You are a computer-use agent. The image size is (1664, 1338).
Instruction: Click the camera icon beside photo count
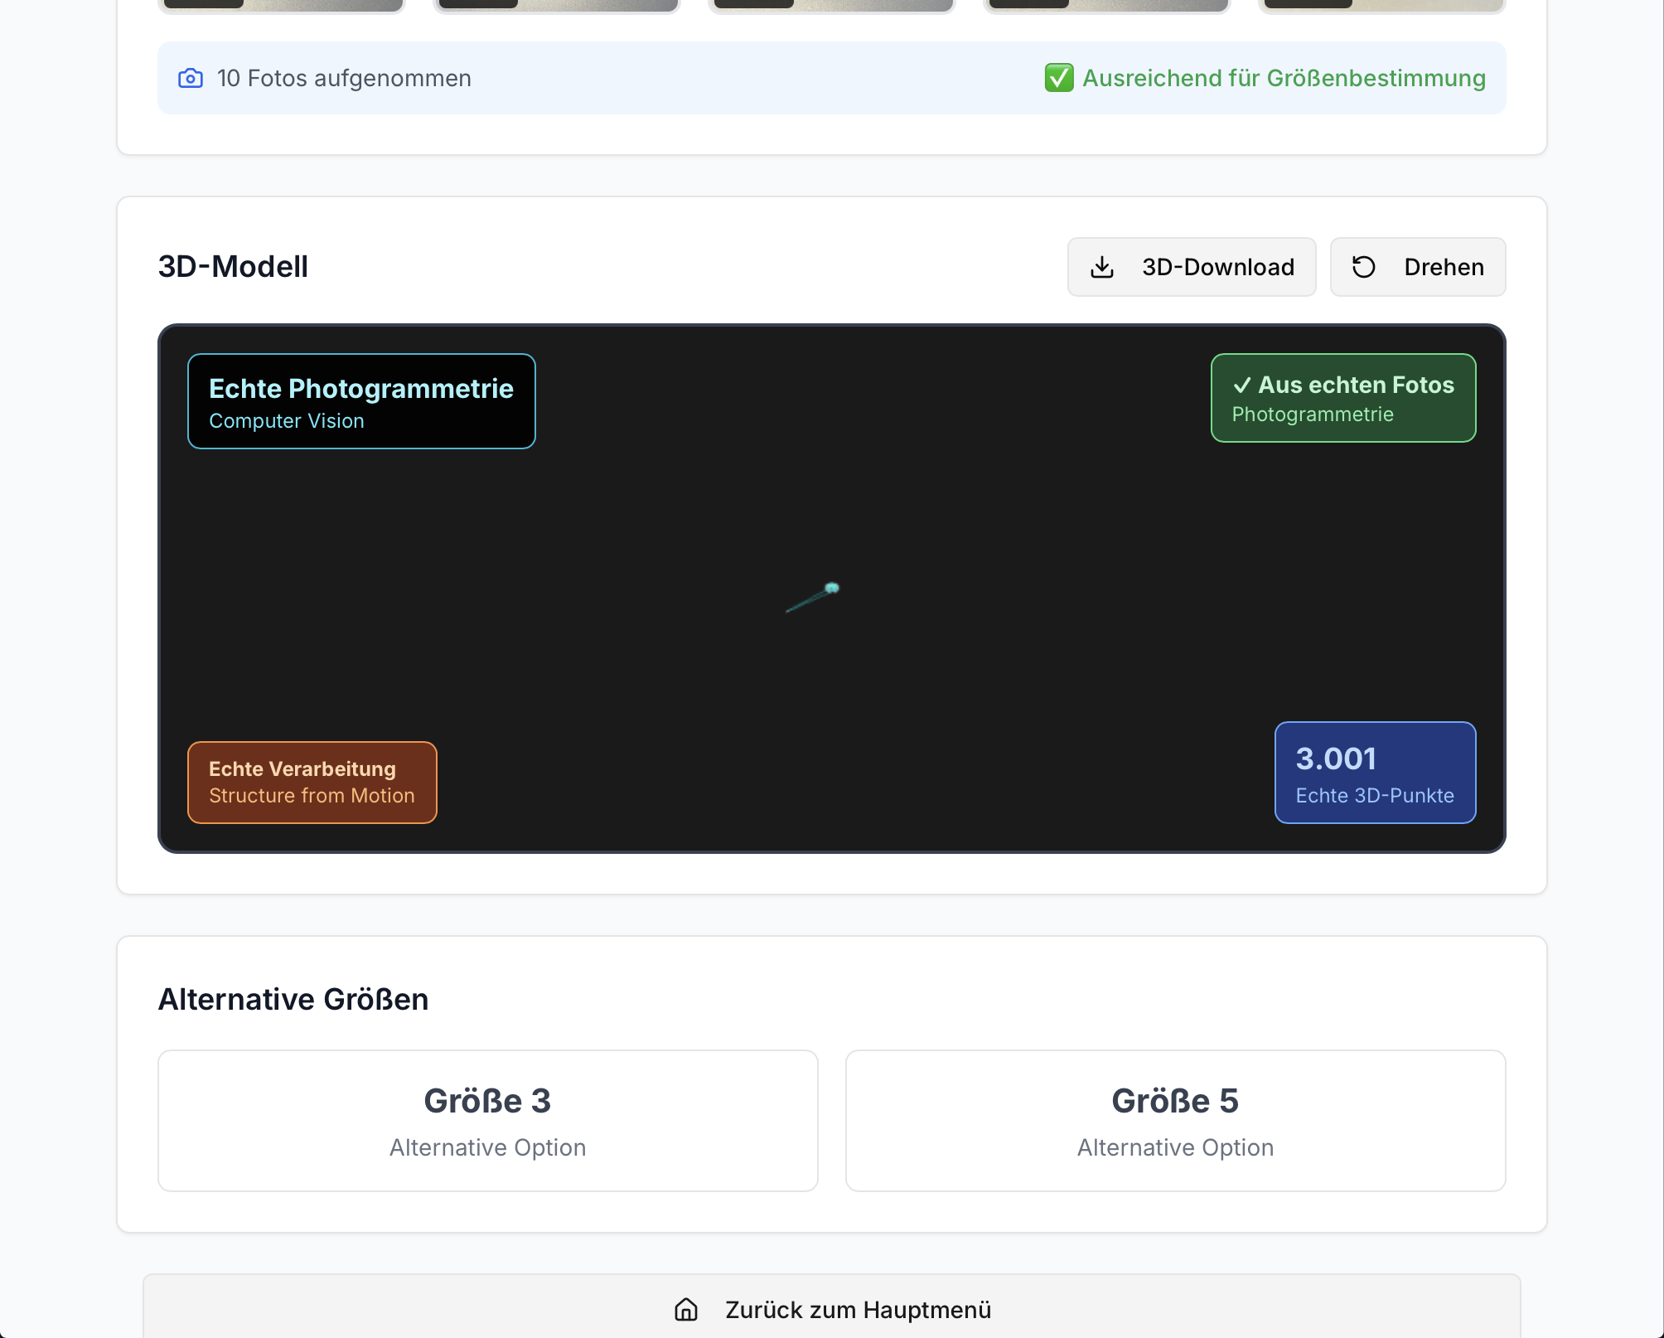(191, 79)
